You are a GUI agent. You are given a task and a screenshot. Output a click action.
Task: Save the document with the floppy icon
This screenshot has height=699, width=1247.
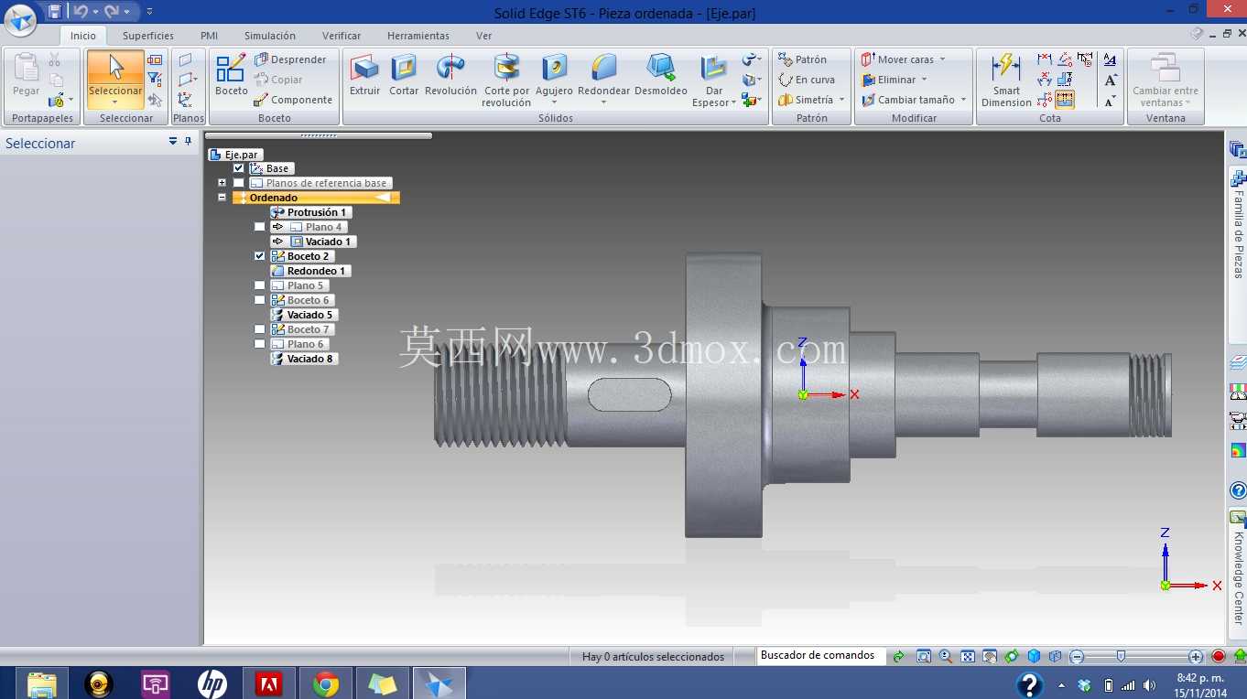click(x=55, y=12)
